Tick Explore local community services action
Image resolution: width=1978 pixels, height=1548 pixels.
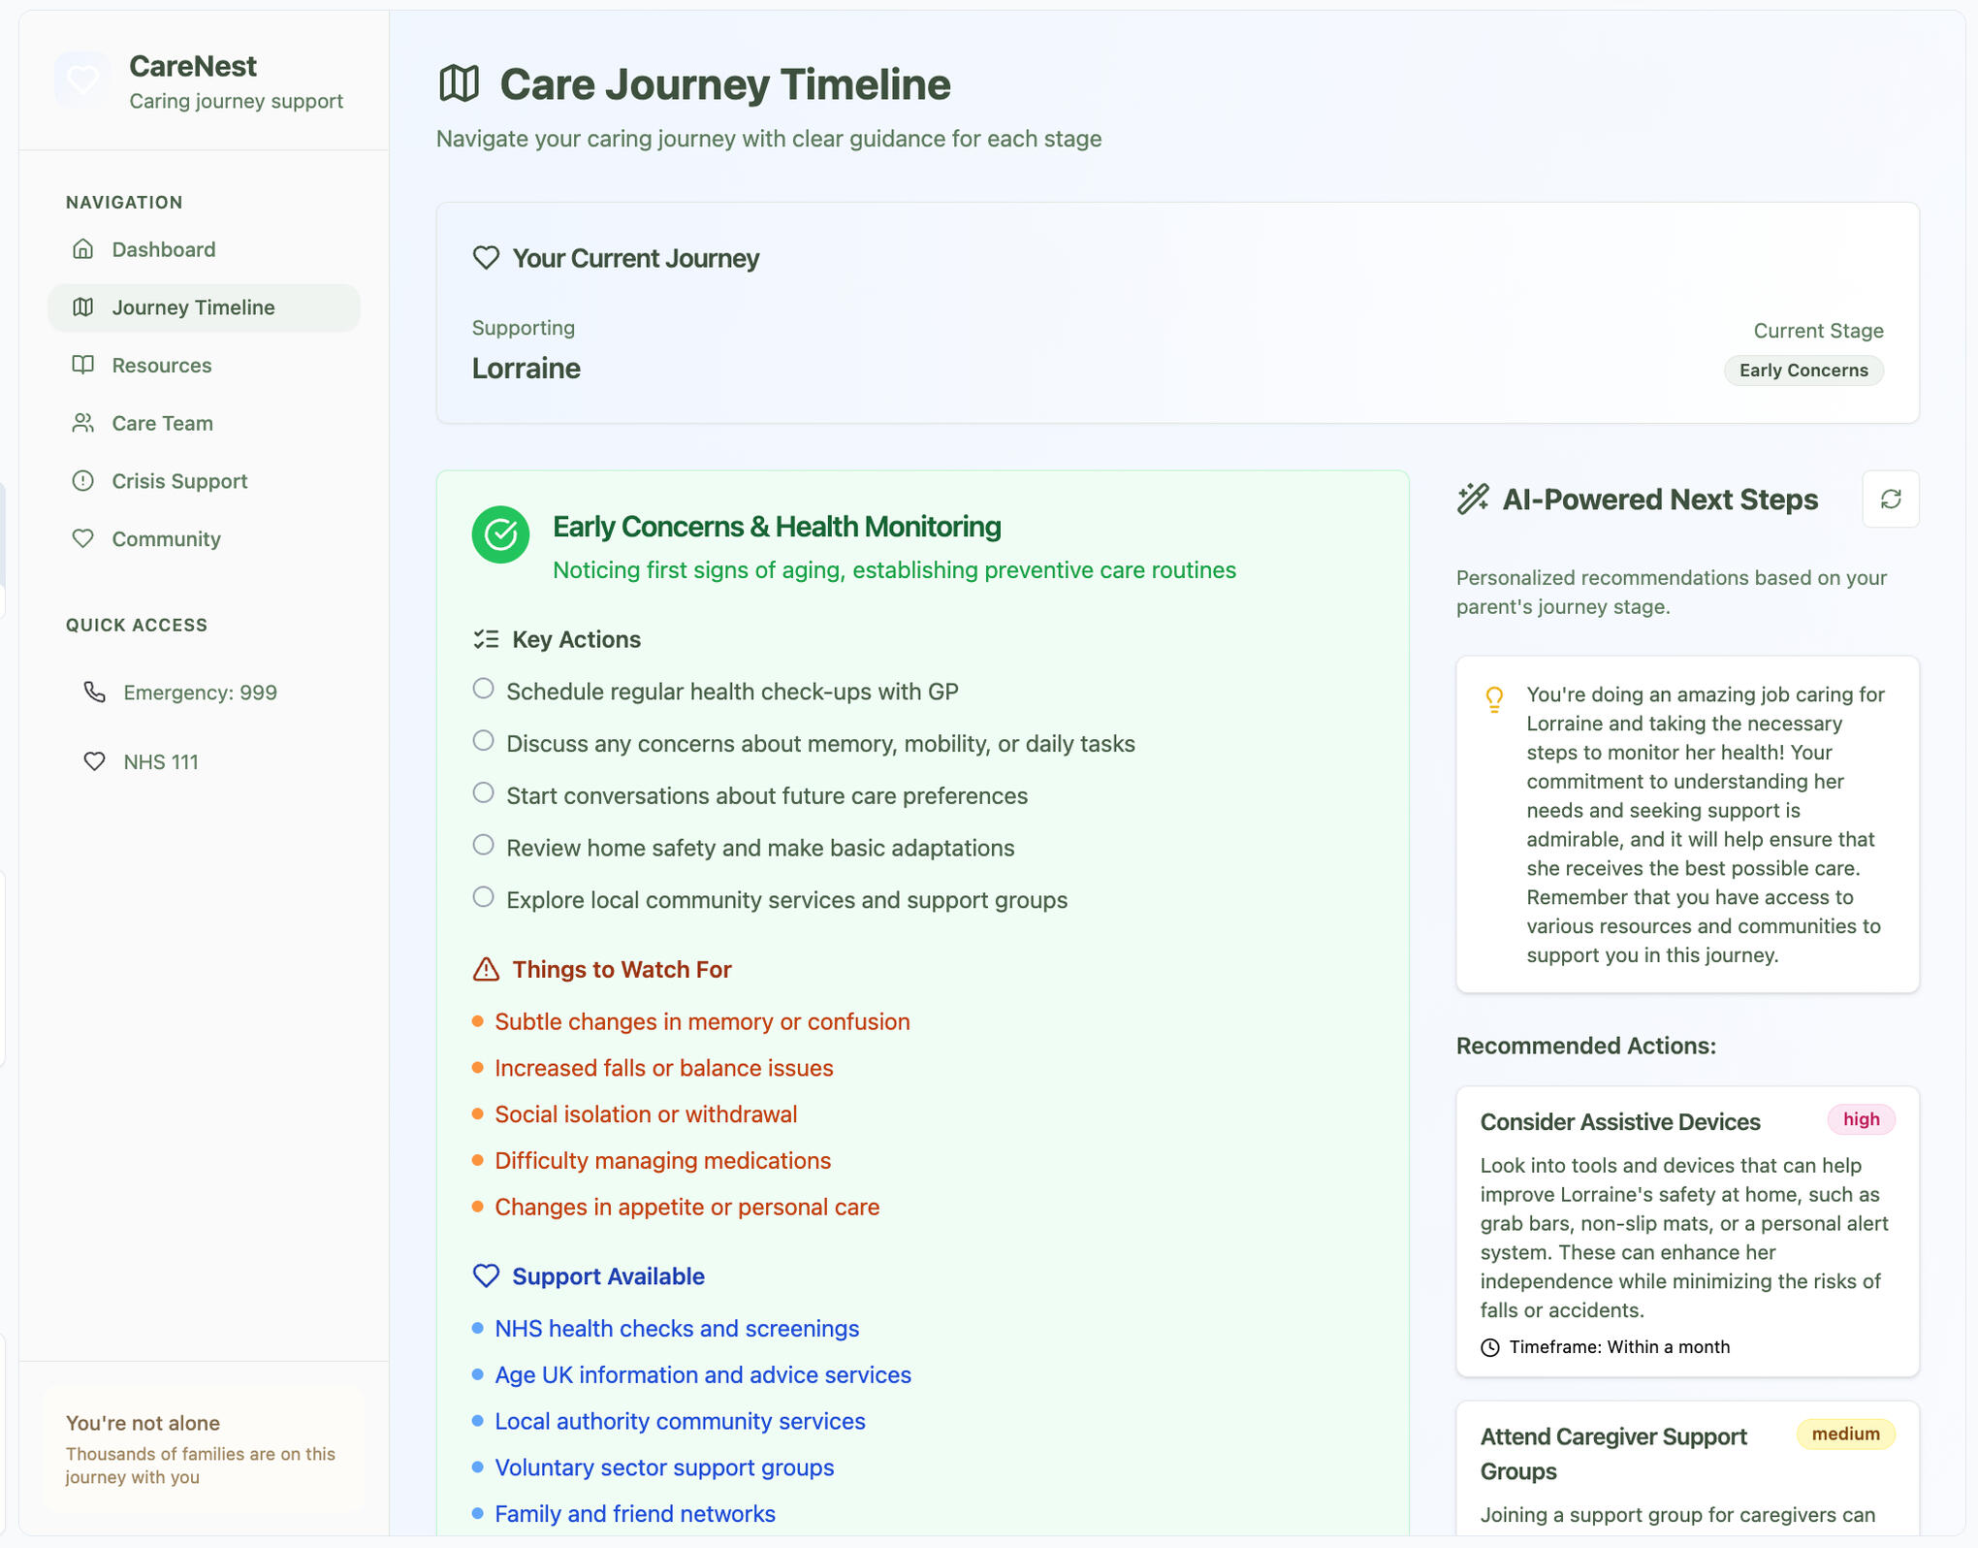pos(483,897)
